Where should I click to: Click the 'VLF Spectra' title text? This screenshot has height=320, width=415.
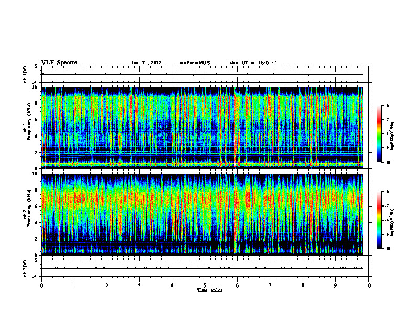59,63
